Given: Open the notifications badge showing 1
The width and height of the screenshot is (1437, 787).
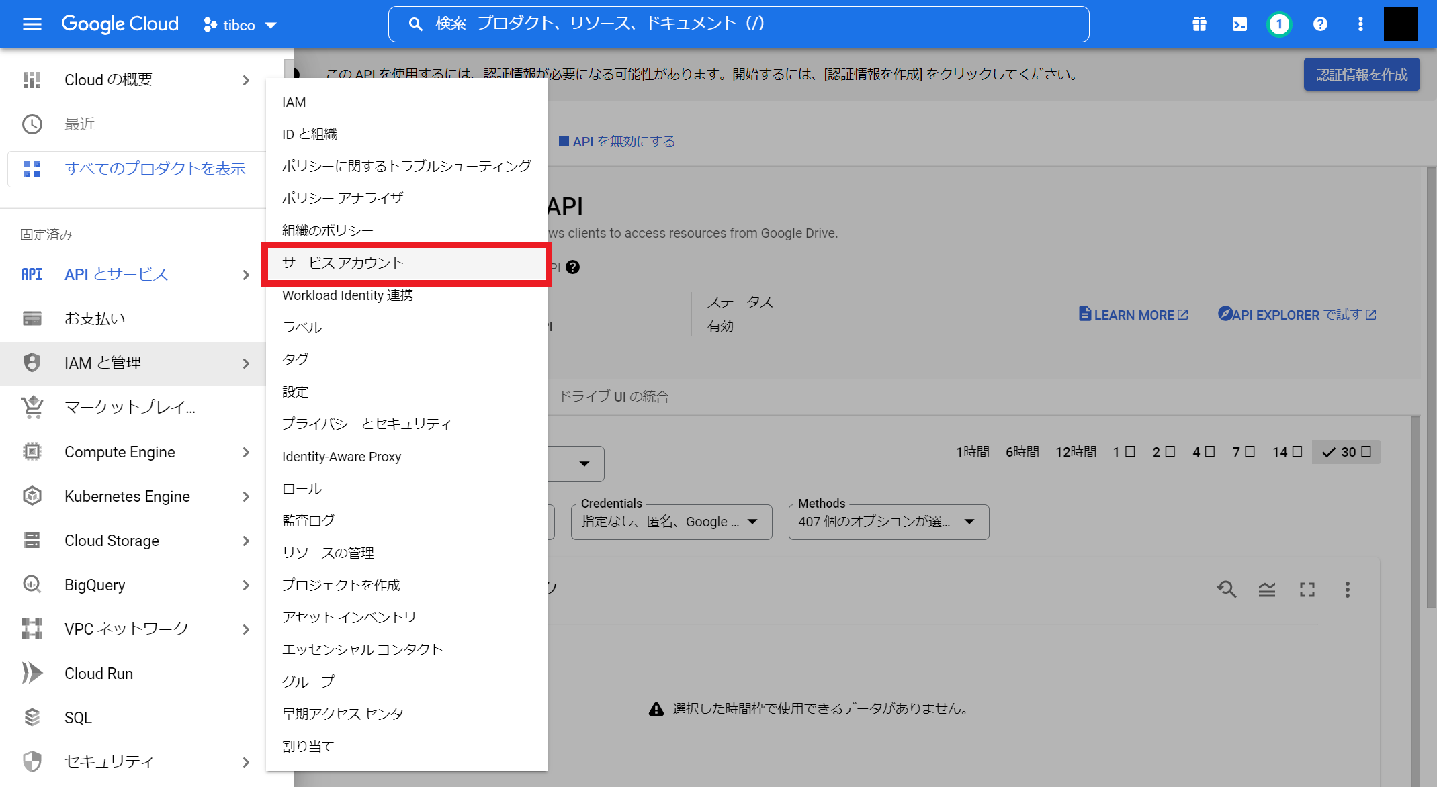Looking at the screenshot, I should click(1279, 24).
